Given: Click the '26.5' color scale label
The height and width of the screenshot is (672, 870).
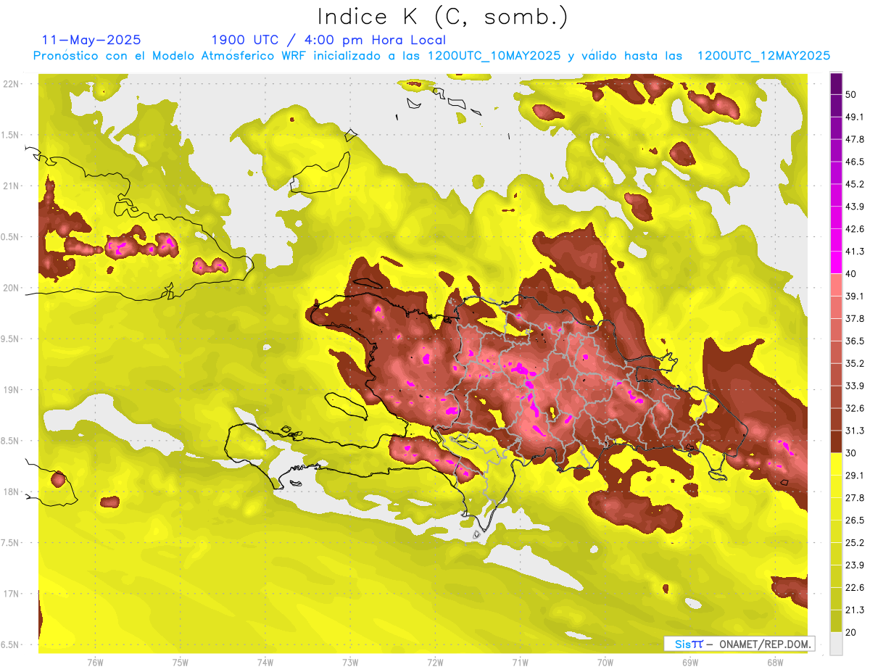Looking at the screenshot, I should coord(855,520).
